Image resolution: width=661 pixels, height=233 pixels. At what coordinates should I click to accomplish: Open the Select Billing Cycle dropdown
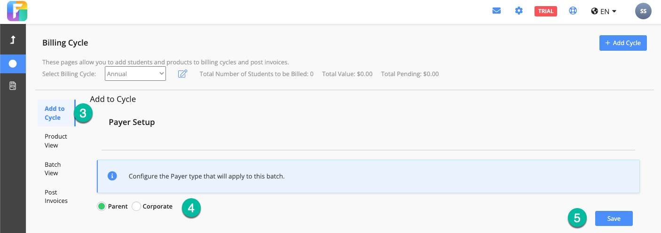[135, 74]
